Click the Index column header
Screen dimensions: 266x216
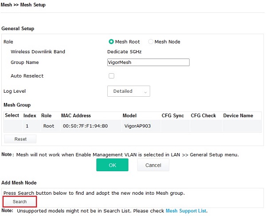(30, 116)
